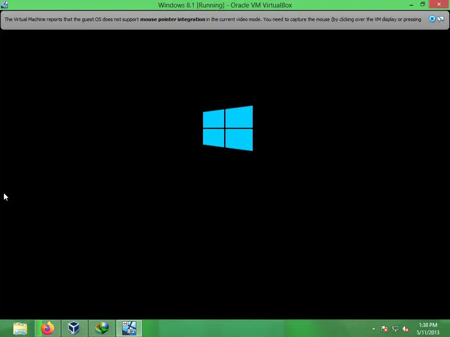Click the Windows logo in VM display
The width and height of the screenshot is (450, 337).
click(x=228, y=128)
